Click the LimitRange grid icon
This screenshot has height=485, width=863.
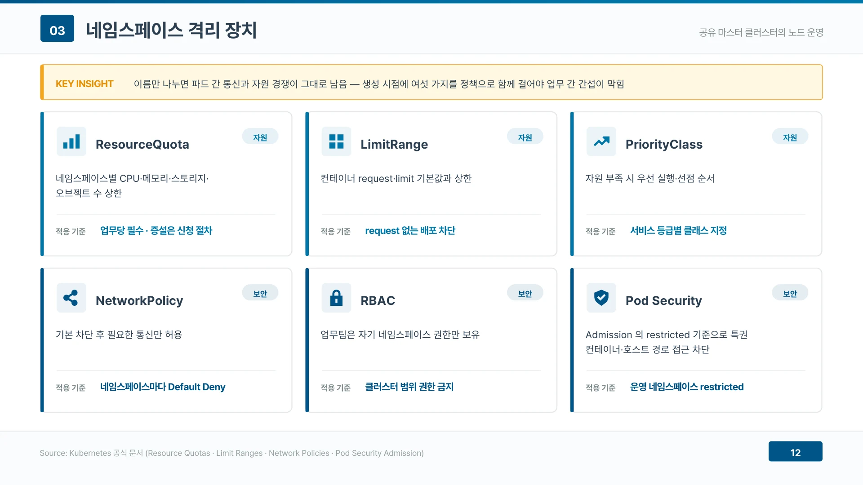tap(336, 141)
